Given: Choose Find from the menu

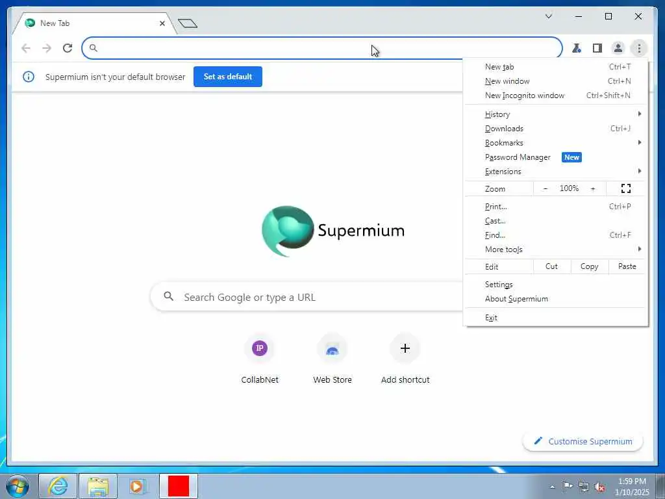Looking at the screenshot, I should (556, 235).
